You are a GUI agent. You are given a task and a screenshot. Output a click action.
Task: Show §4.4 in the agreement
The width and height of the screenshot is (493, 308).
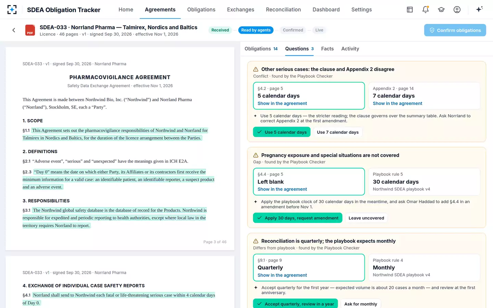282,189
